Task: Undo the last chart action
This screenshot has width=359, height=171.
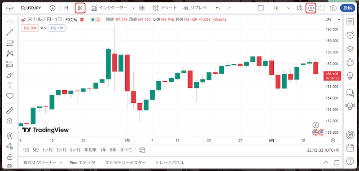Action: [218, 8]
